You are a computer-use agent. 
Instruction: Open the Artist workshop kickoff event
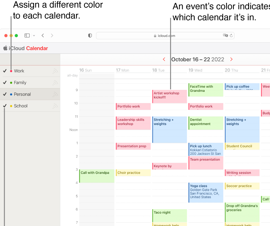click(x=169, y=96)
